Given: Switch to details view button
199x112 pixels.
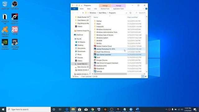Looking at the screenshot, I should 143,77.
